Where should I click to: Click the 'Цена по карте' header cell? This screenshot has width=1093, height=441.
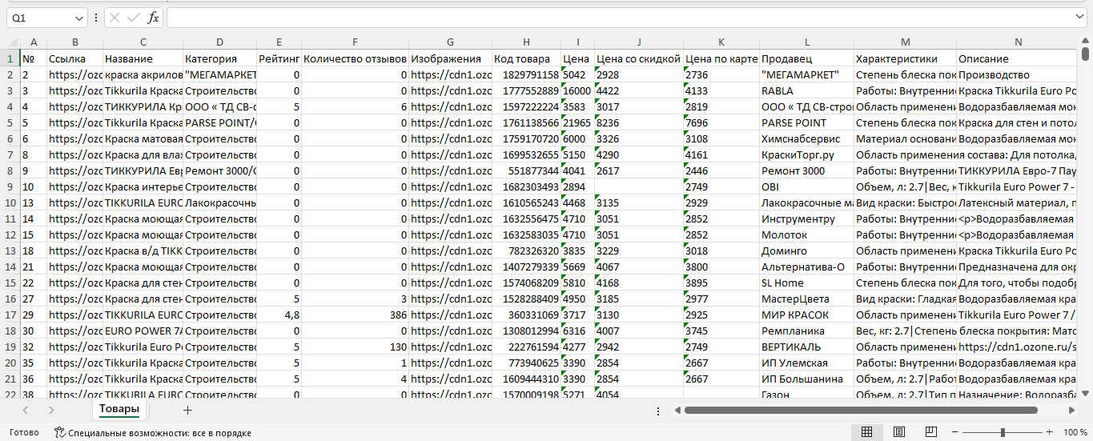point(721,58)
